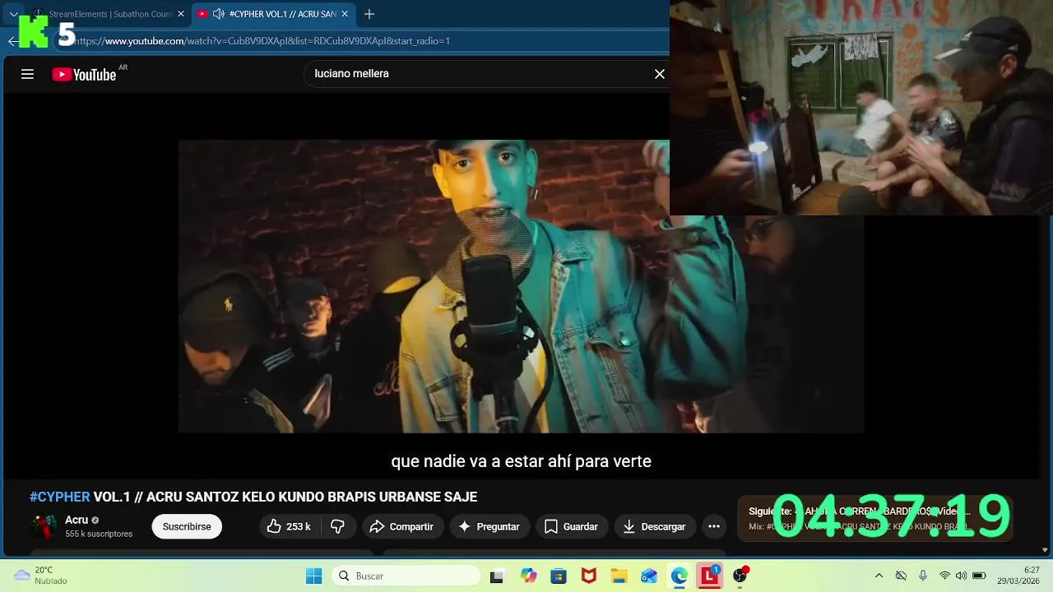Image resolution: width=1053 pixels, height=592 pixels.
Task: Mute the YouTube tab via speaker icon
Action: pos(218,14)
